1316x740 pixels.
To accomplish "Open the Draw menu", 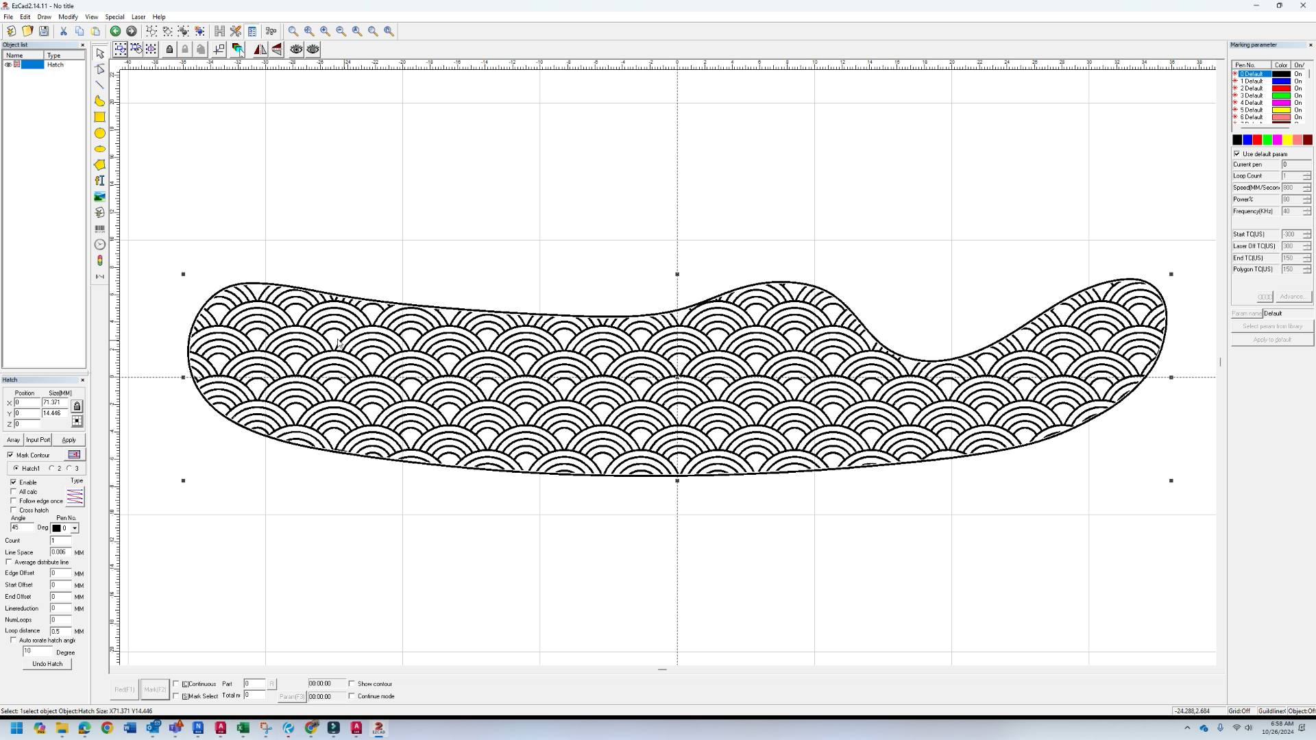I will [44, 16].
